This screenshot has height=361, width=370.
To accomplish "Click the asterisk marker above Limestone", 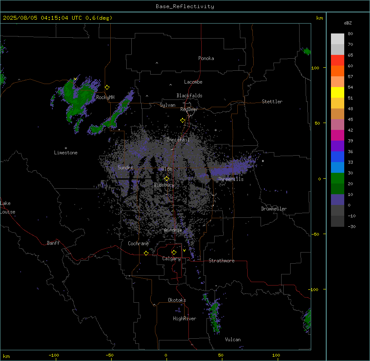I will [x=66, y=148].
